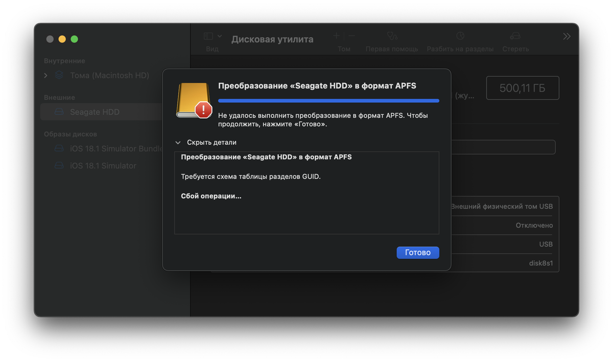Image resolution: width=613 pixels, height=362 pixels.
Task: Select Seagate HDD in the sidebar
Action: point(101,112)
